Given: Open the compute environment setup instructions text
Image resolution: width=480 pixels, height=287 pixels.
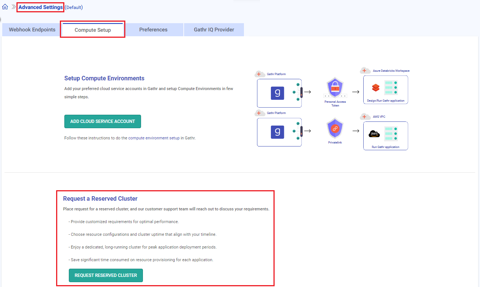Looking at the screenshot, I should point(130,138).
